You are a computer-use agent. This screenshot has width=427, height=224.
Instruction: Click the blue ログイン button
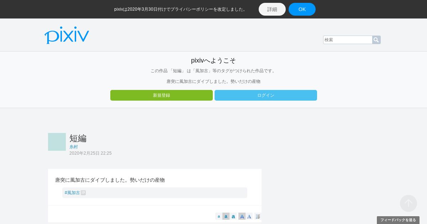[266, 95]
